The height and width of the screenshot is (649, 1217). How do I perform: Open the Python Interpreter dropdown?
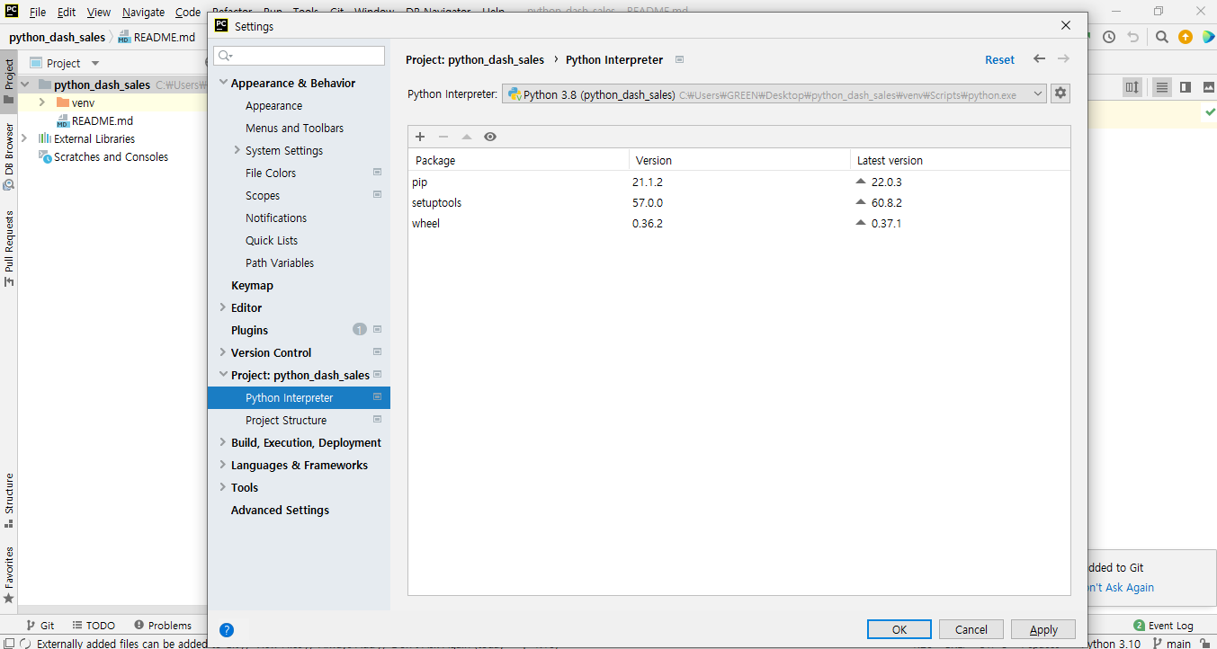[774, 93]
